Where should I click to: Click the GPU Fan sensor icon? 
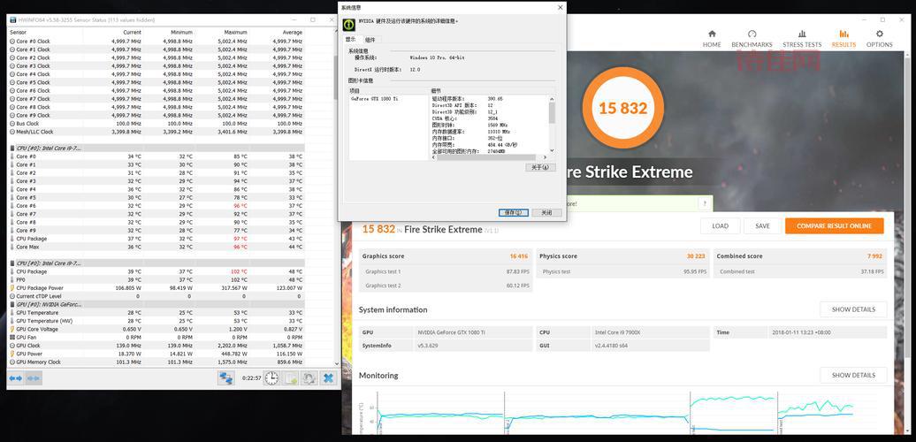pyautogui.click(x=12, y=337)
